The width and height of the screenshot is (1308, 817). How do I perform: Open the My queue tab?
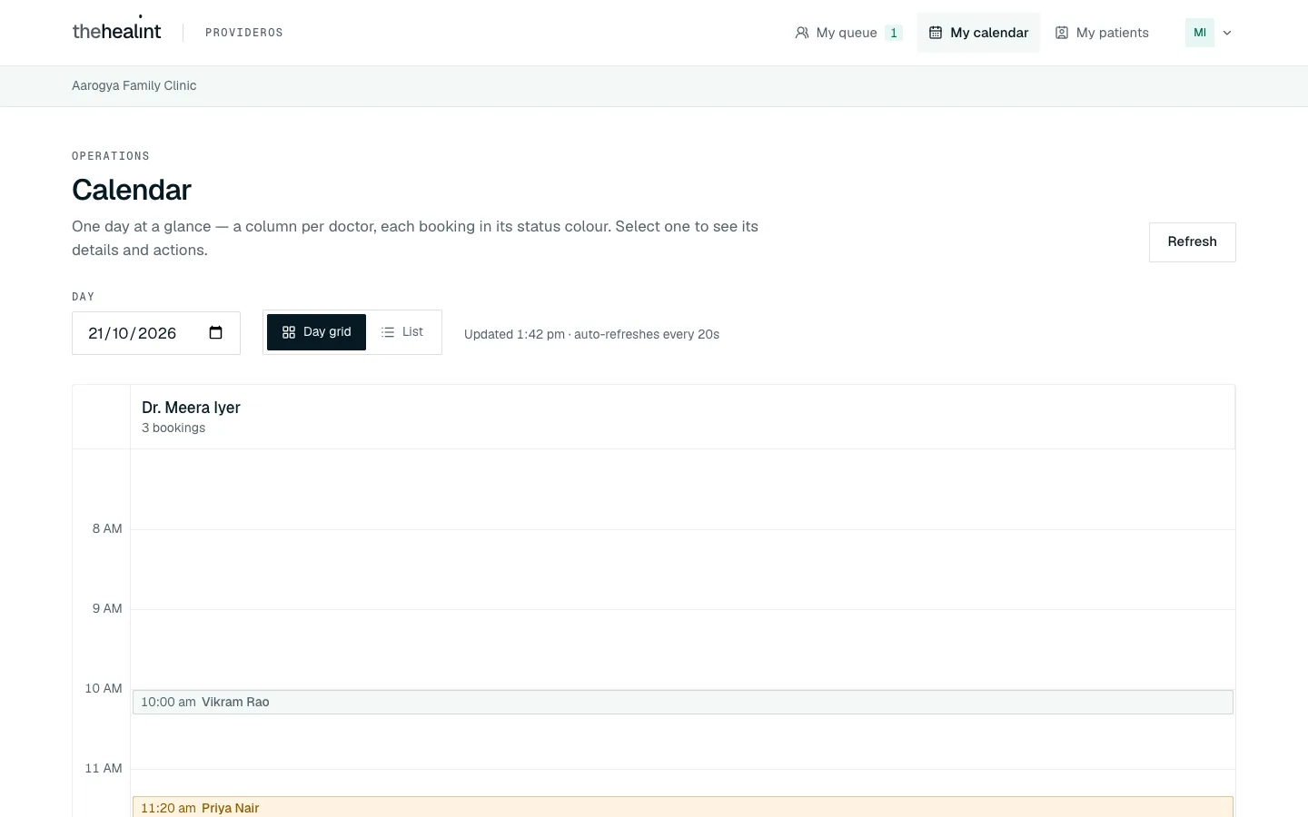[848, 33]
